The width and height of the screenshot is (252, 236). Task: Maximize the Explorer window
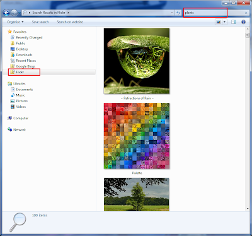[x=233, y=3]
